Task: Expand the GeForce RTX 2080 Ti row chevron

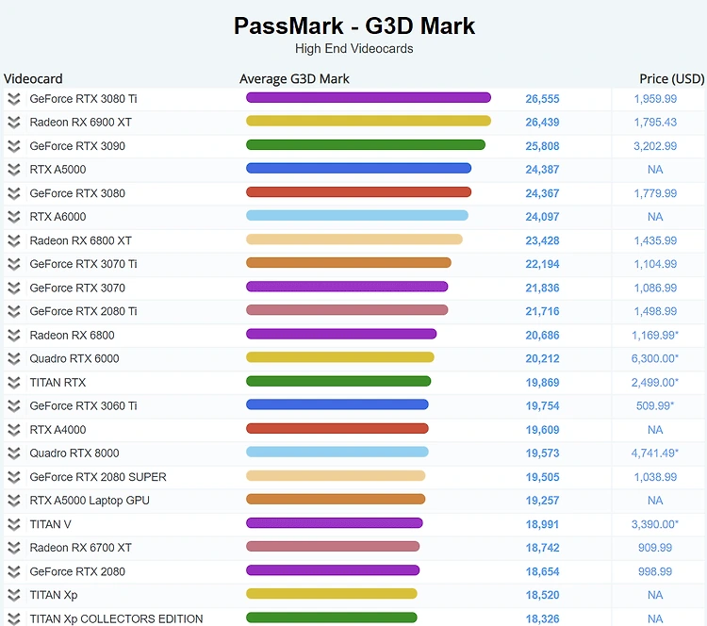Action: click(14, 311)
